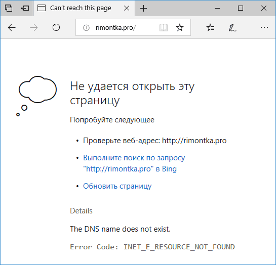
Task: Maximize the browser window
Action: [241, 8]
